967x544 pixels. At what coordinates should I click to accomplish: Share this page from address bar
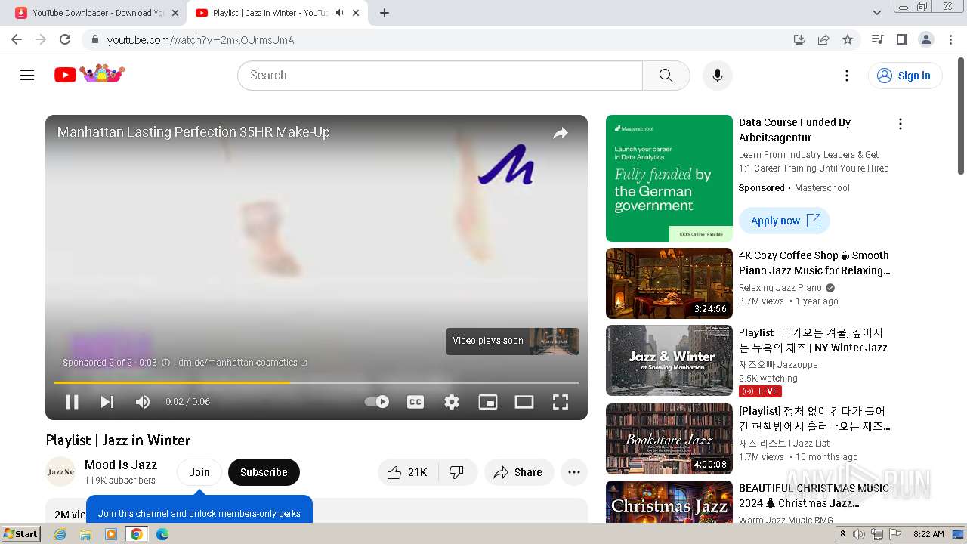[x=823, y=39]
